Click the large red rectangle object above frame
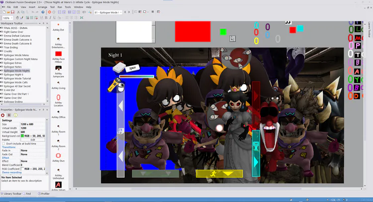The height and width of the screenshot is (202, 373). click(193, 32)
